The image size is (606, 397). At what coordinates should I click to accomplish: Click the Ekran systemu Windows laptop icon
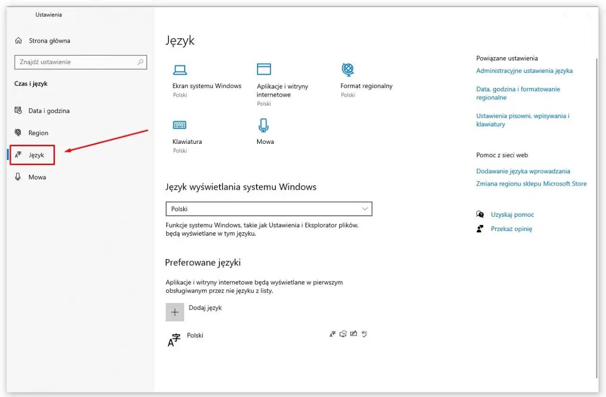pos(180,70)
